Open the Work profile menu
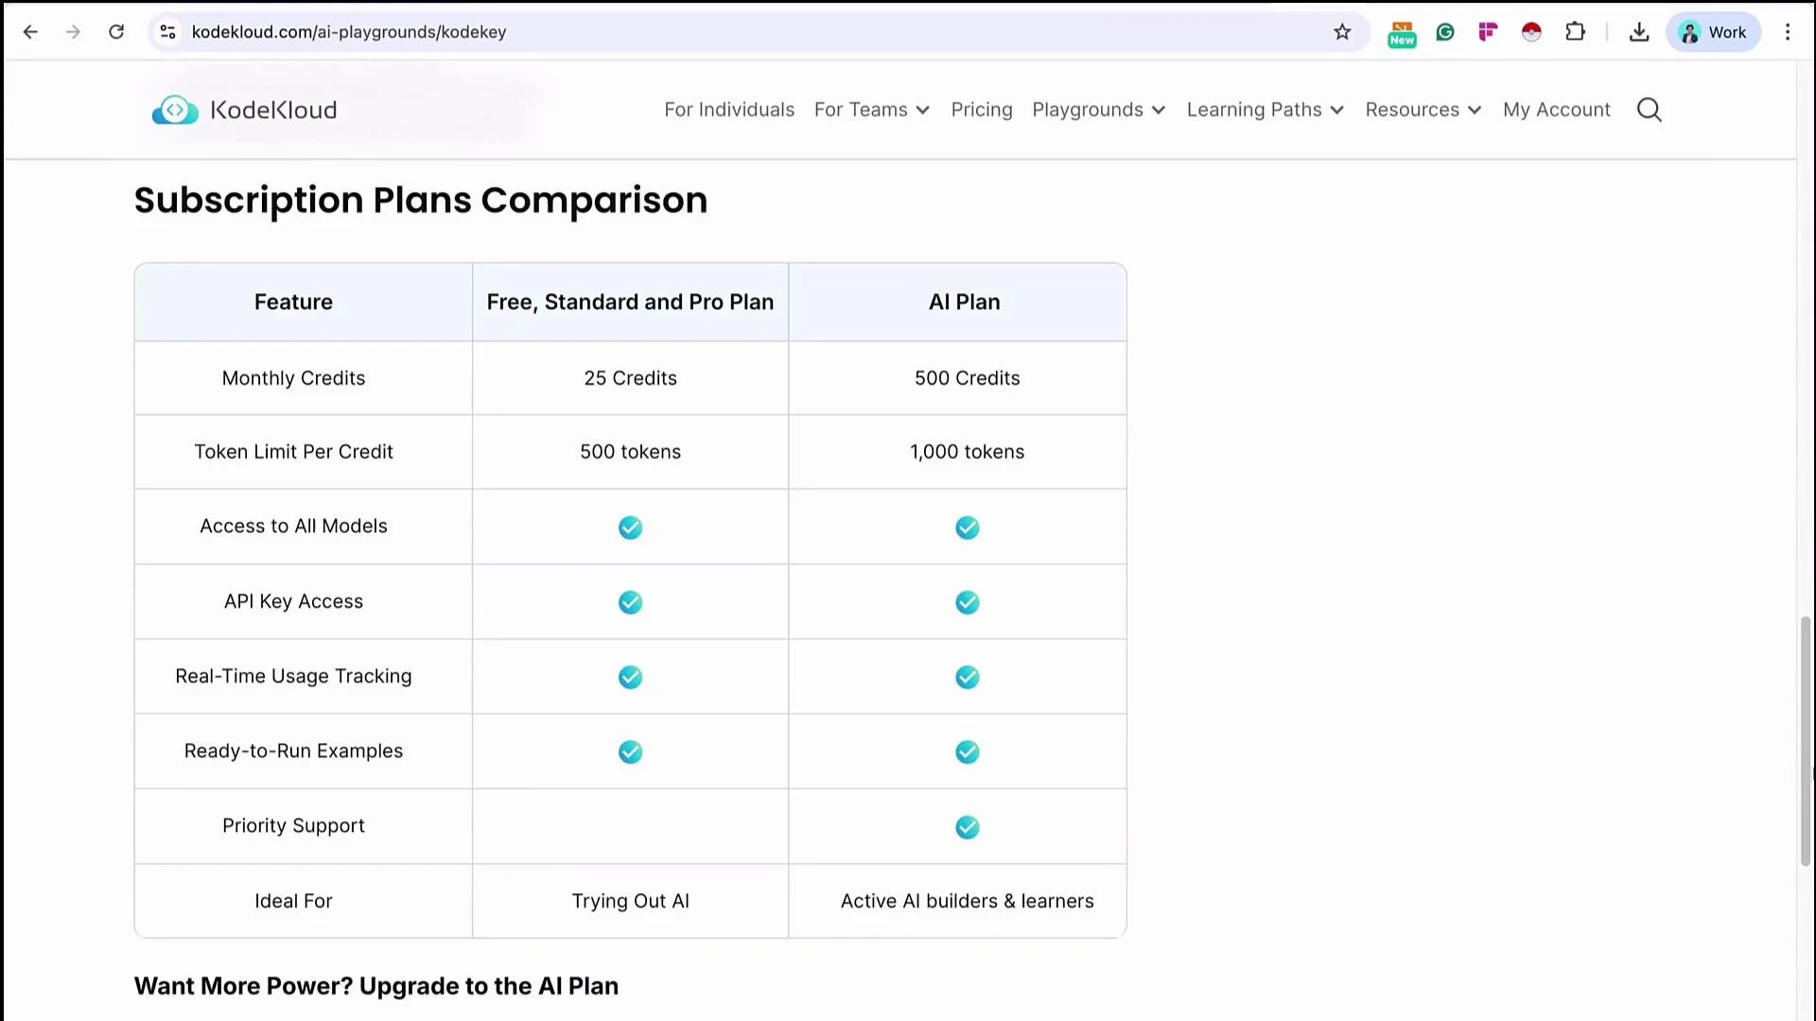The height and width of the screenshot is (1021, 1816). click(x=1713, y=32)
